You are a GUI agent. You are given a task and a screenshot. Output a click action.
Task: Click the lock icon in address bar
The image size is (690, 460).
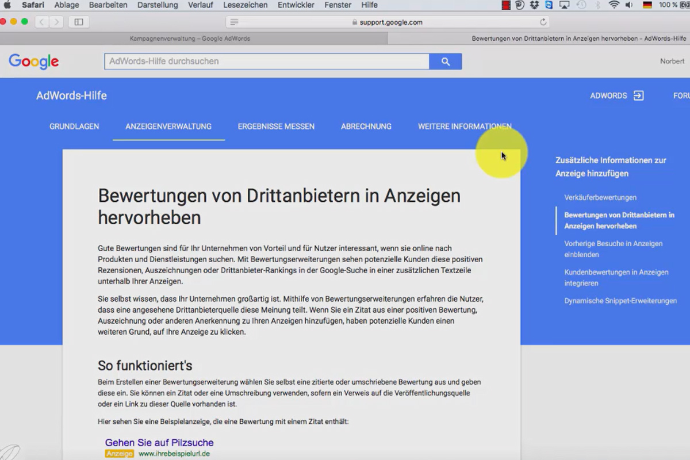tap(354, 22)
